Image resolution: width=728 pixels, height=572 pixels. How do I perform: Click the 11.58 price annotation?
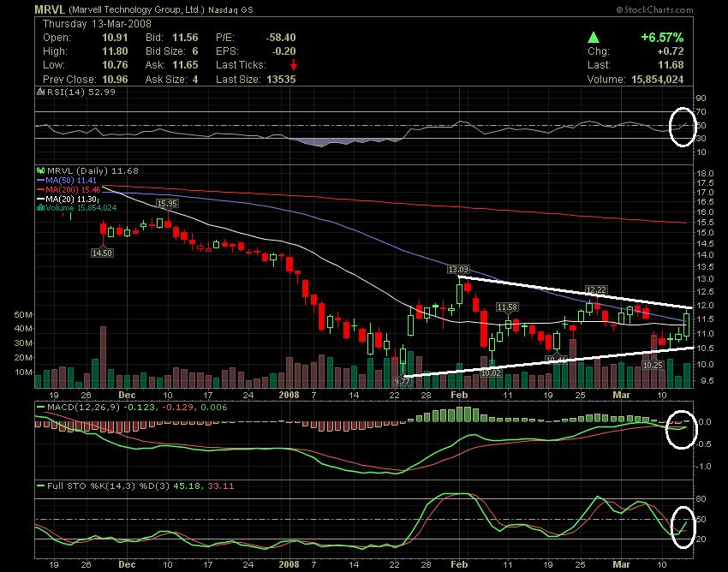[x=507, y=307]
